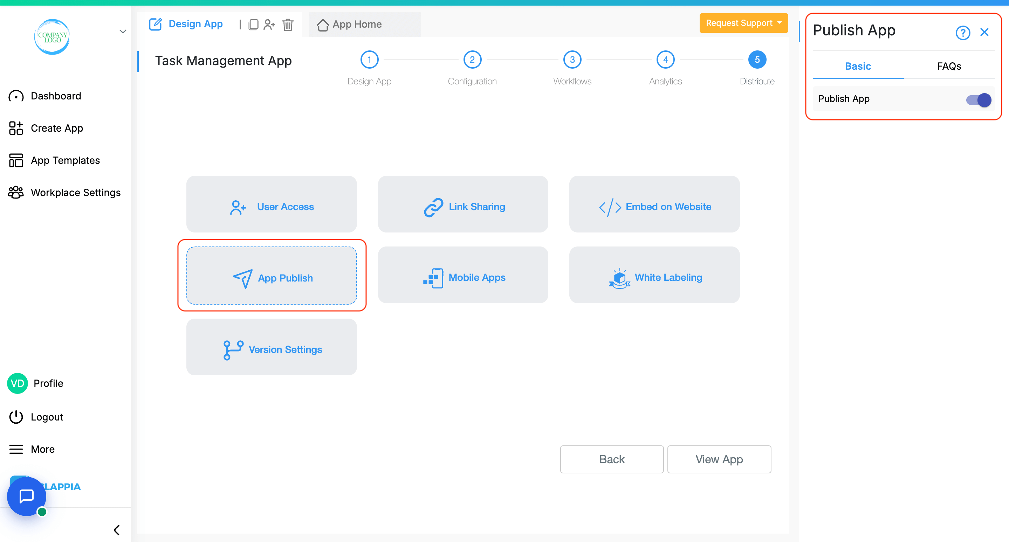Screen dimensions: 1009x542
Task: Open the User Access card
Action: coord(272,204)
